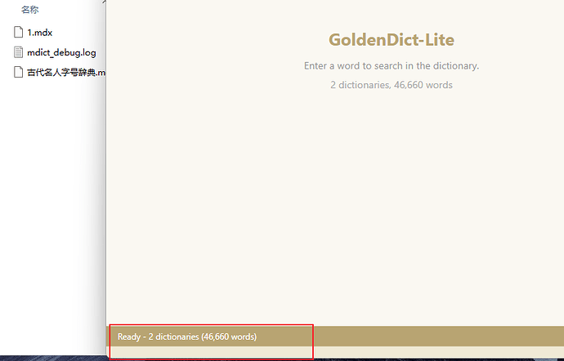Click the file icon beside 古代名人字号辞典
This screenshot has height=361, width=564.
(x=18, y=72)
